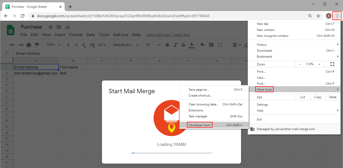The image size is (343, 168).
Task: Open the borders tool
Action: click(211, 45)
